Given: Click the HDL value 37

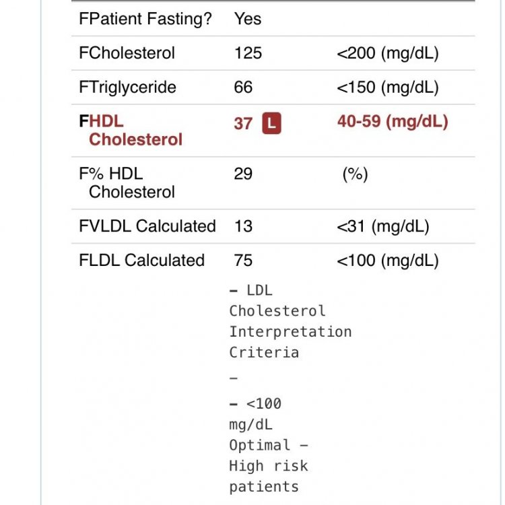Looking at the screenshot, I should (x=243, y=123).
